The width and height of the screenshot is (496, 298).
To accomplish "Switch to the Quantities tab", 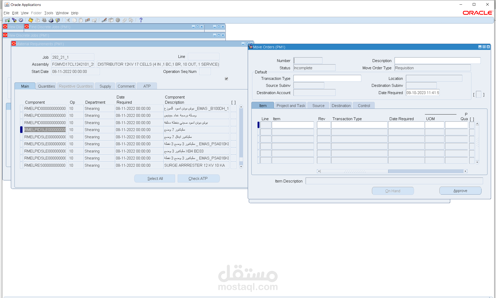I will 47,86.
